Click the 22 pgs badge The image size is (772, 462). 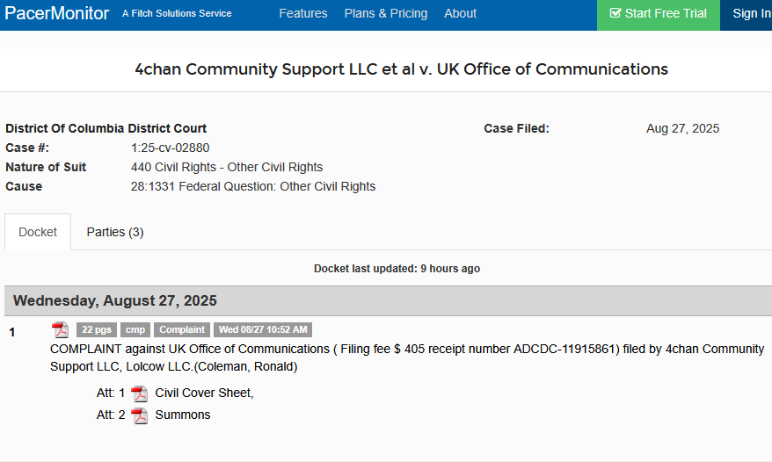pos(97,329)
